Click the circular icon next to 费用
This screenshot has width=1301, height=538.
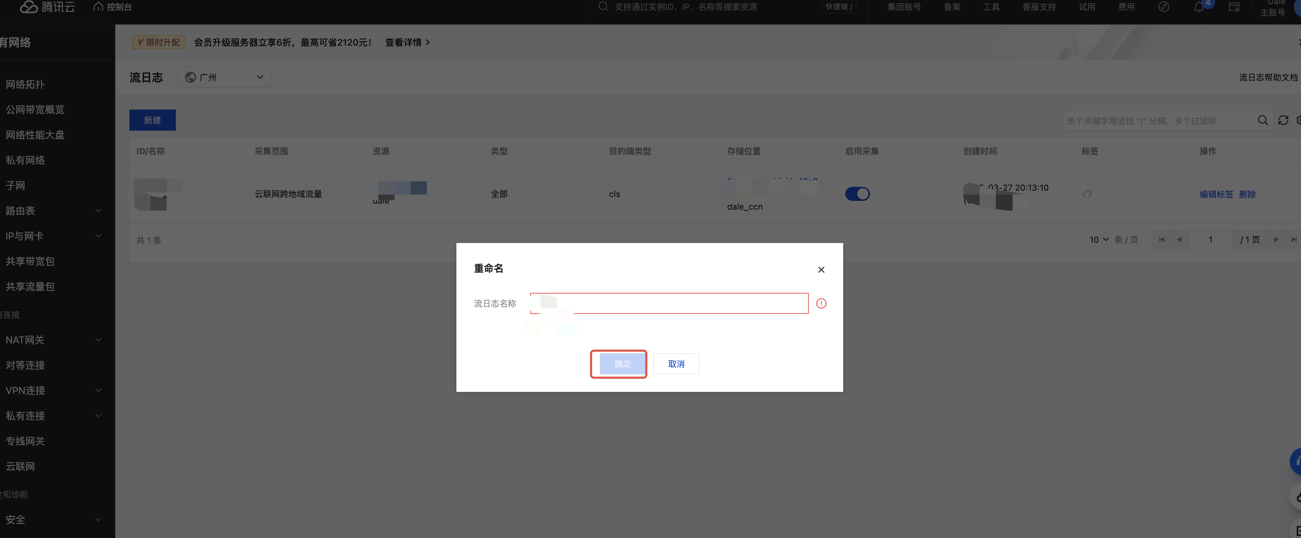pyautogui.click(x=1164, y=7)
